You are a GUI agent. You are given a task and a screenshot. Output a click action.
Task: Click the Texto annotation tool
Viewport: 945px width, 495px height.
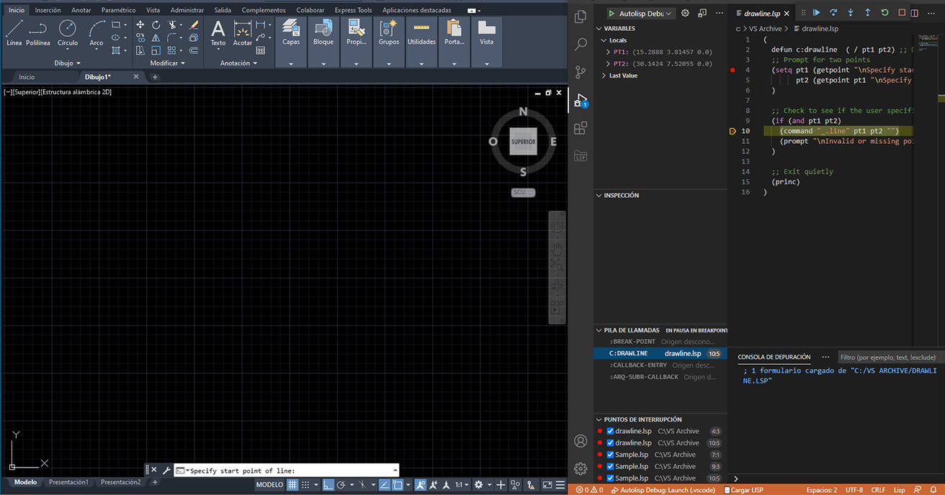point(218,32)
